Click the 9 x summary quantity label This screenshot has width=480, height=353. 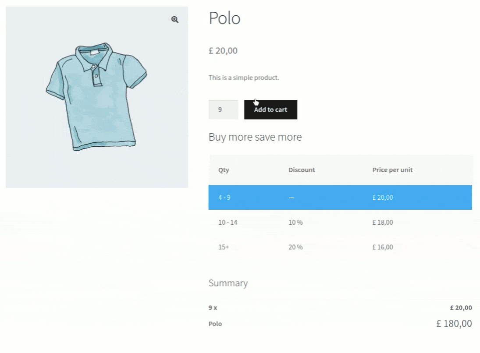tap(213, 308)
